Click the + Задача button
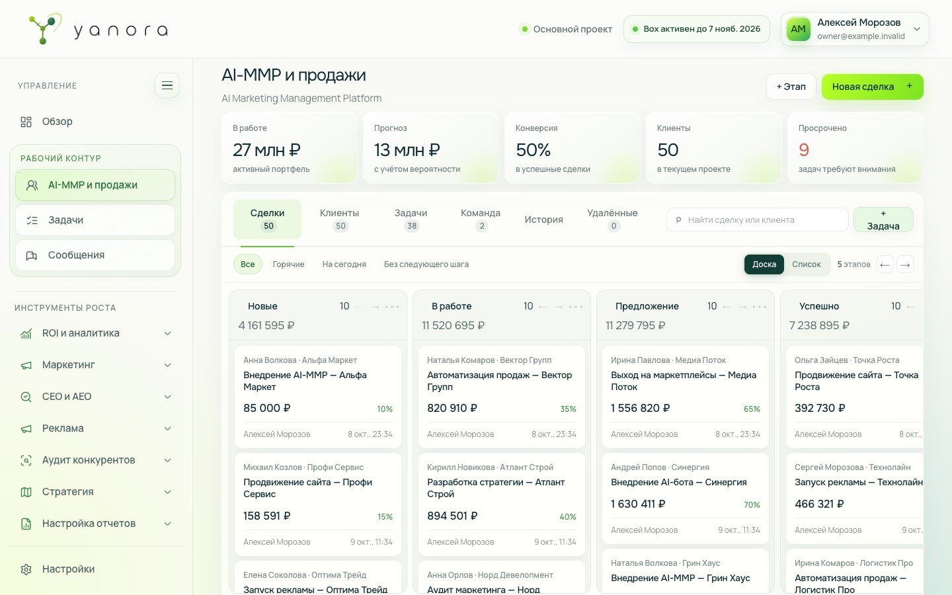 tap(883, 219)
